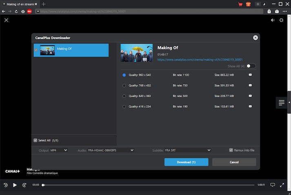The height and width of the screenshot is (195, 291).
Task: Switch to the light theme sun icon
Action: (x=258, y=4)
